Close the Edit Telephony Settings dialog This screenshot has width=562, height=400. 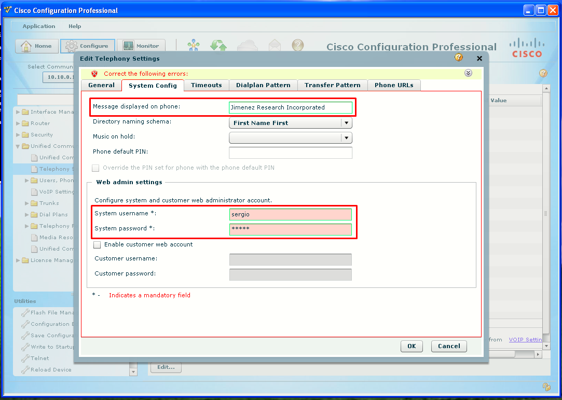click(479, 59)
